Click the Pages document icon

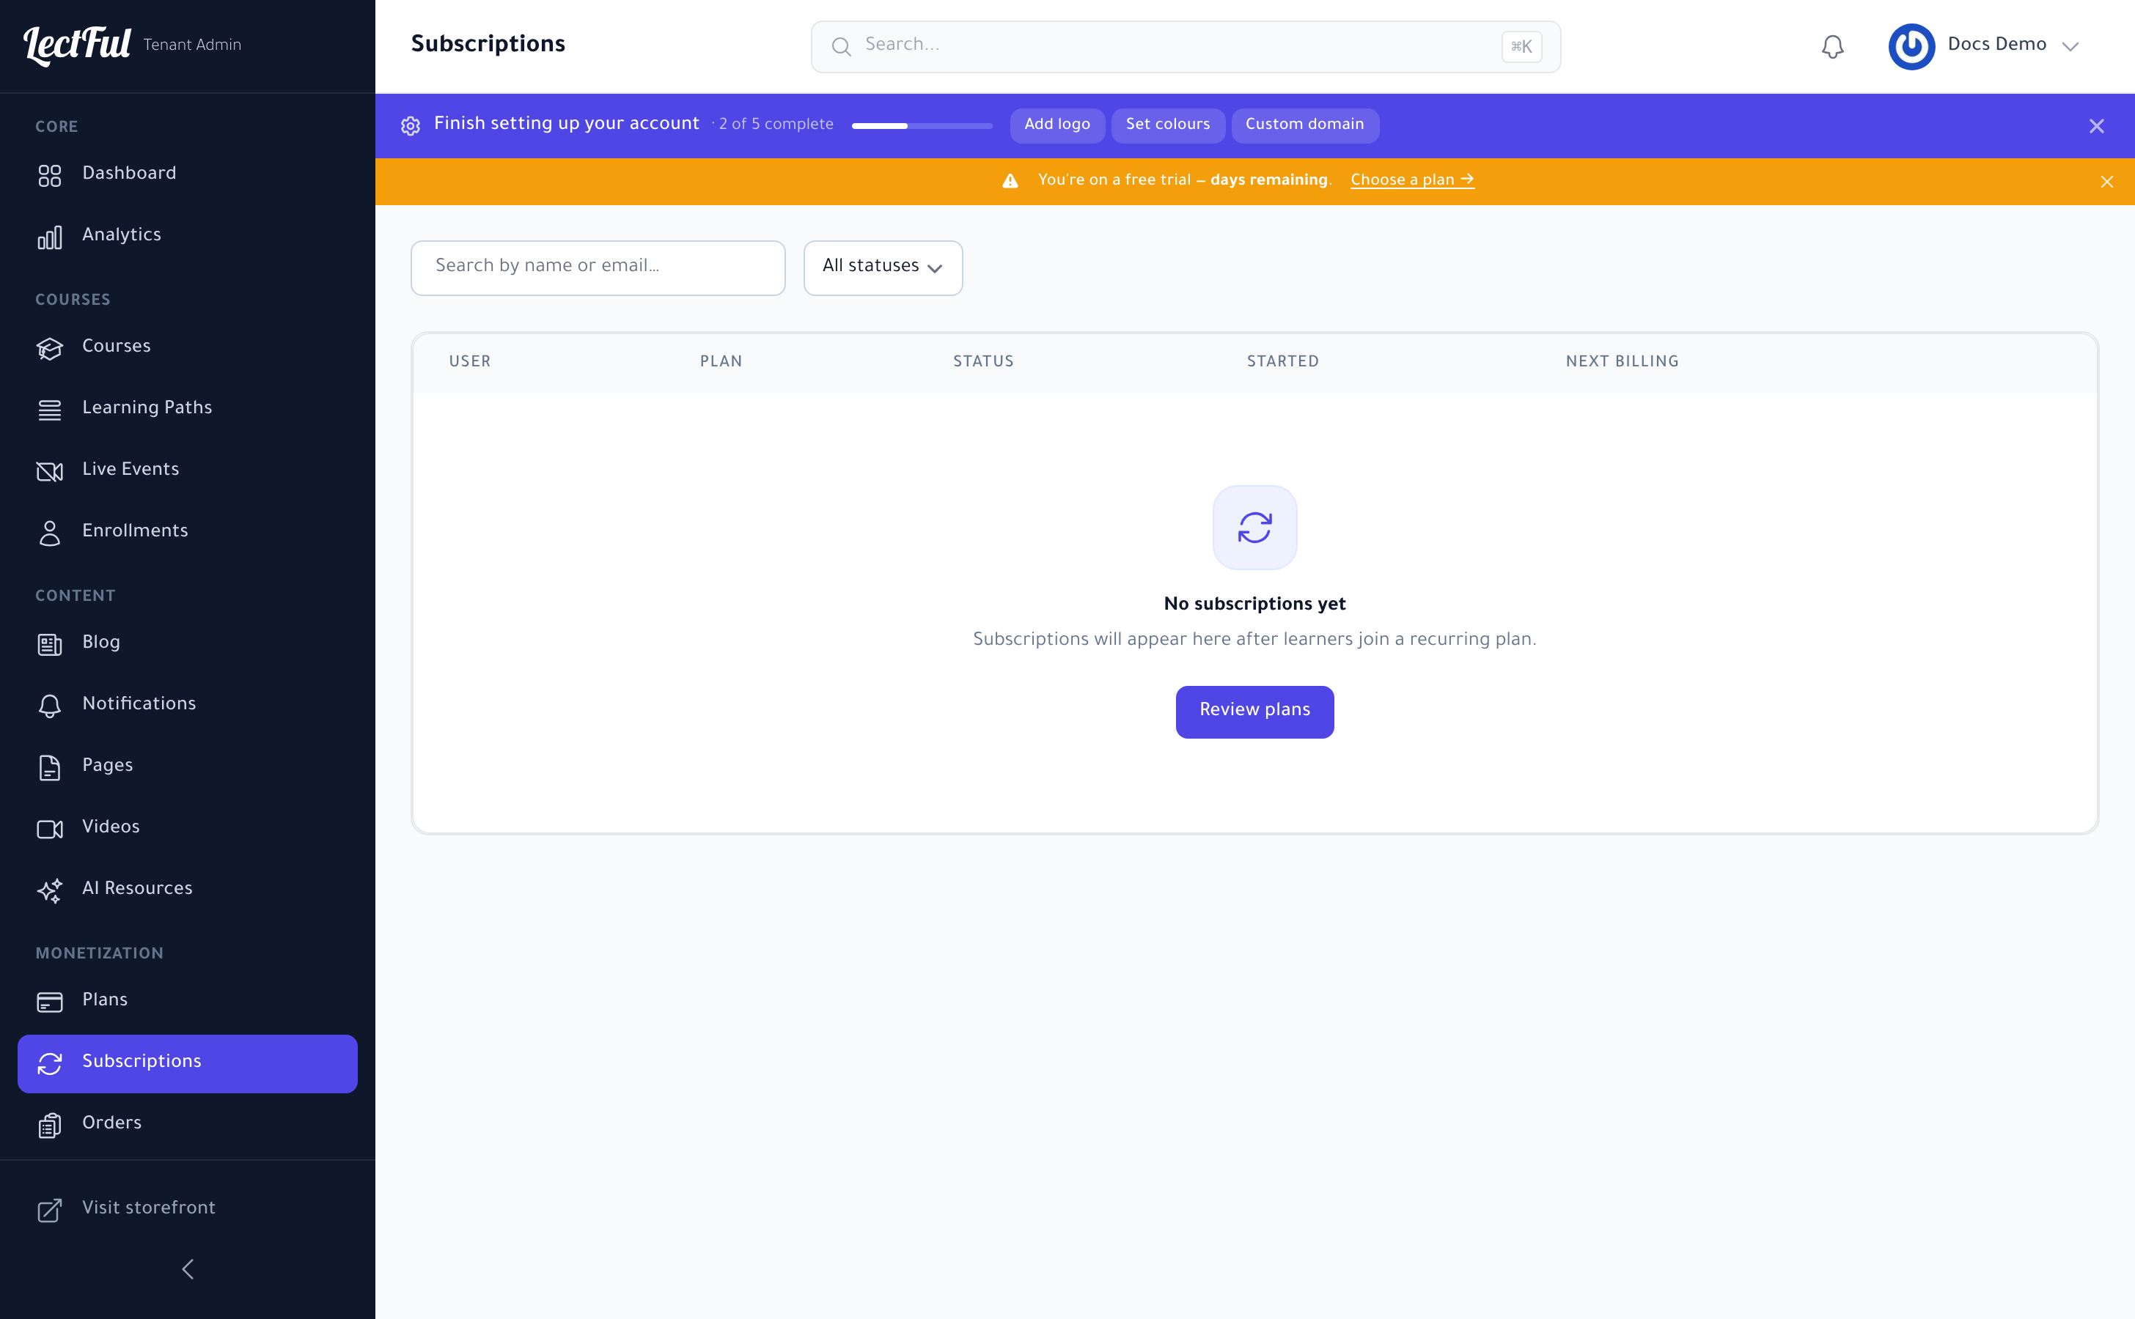(x=50, y=766)
